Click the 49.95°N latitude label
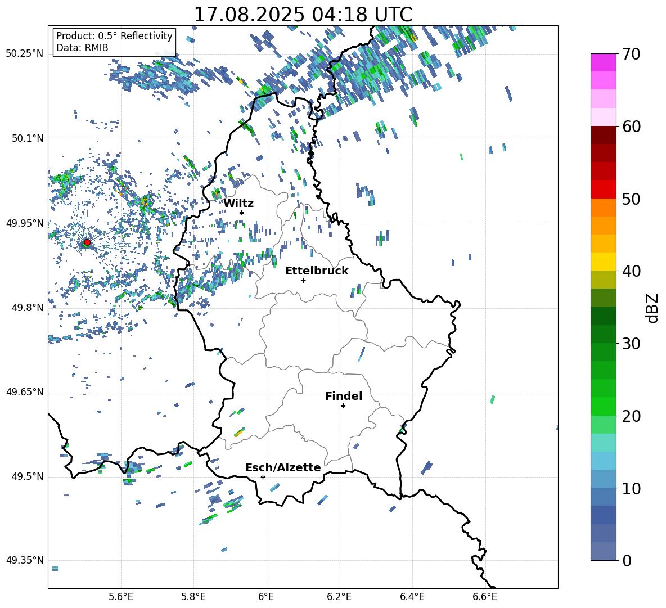 click(x=25, y=223)
